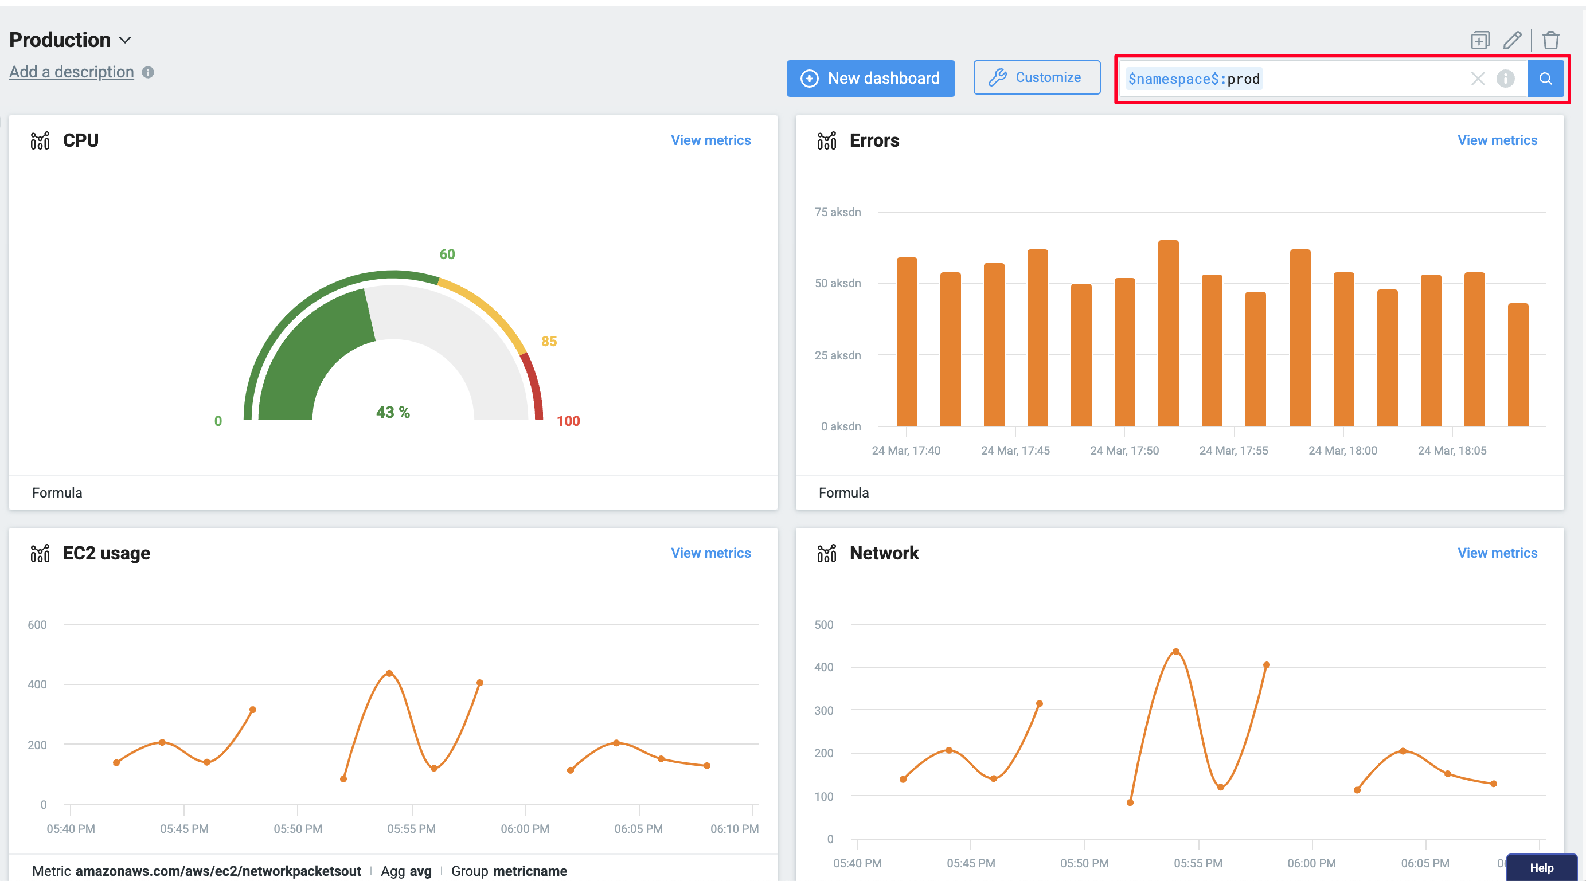Click the duplicate dashboard icon
This screenshot has height=881, width=1586.
pos(1479,41)
